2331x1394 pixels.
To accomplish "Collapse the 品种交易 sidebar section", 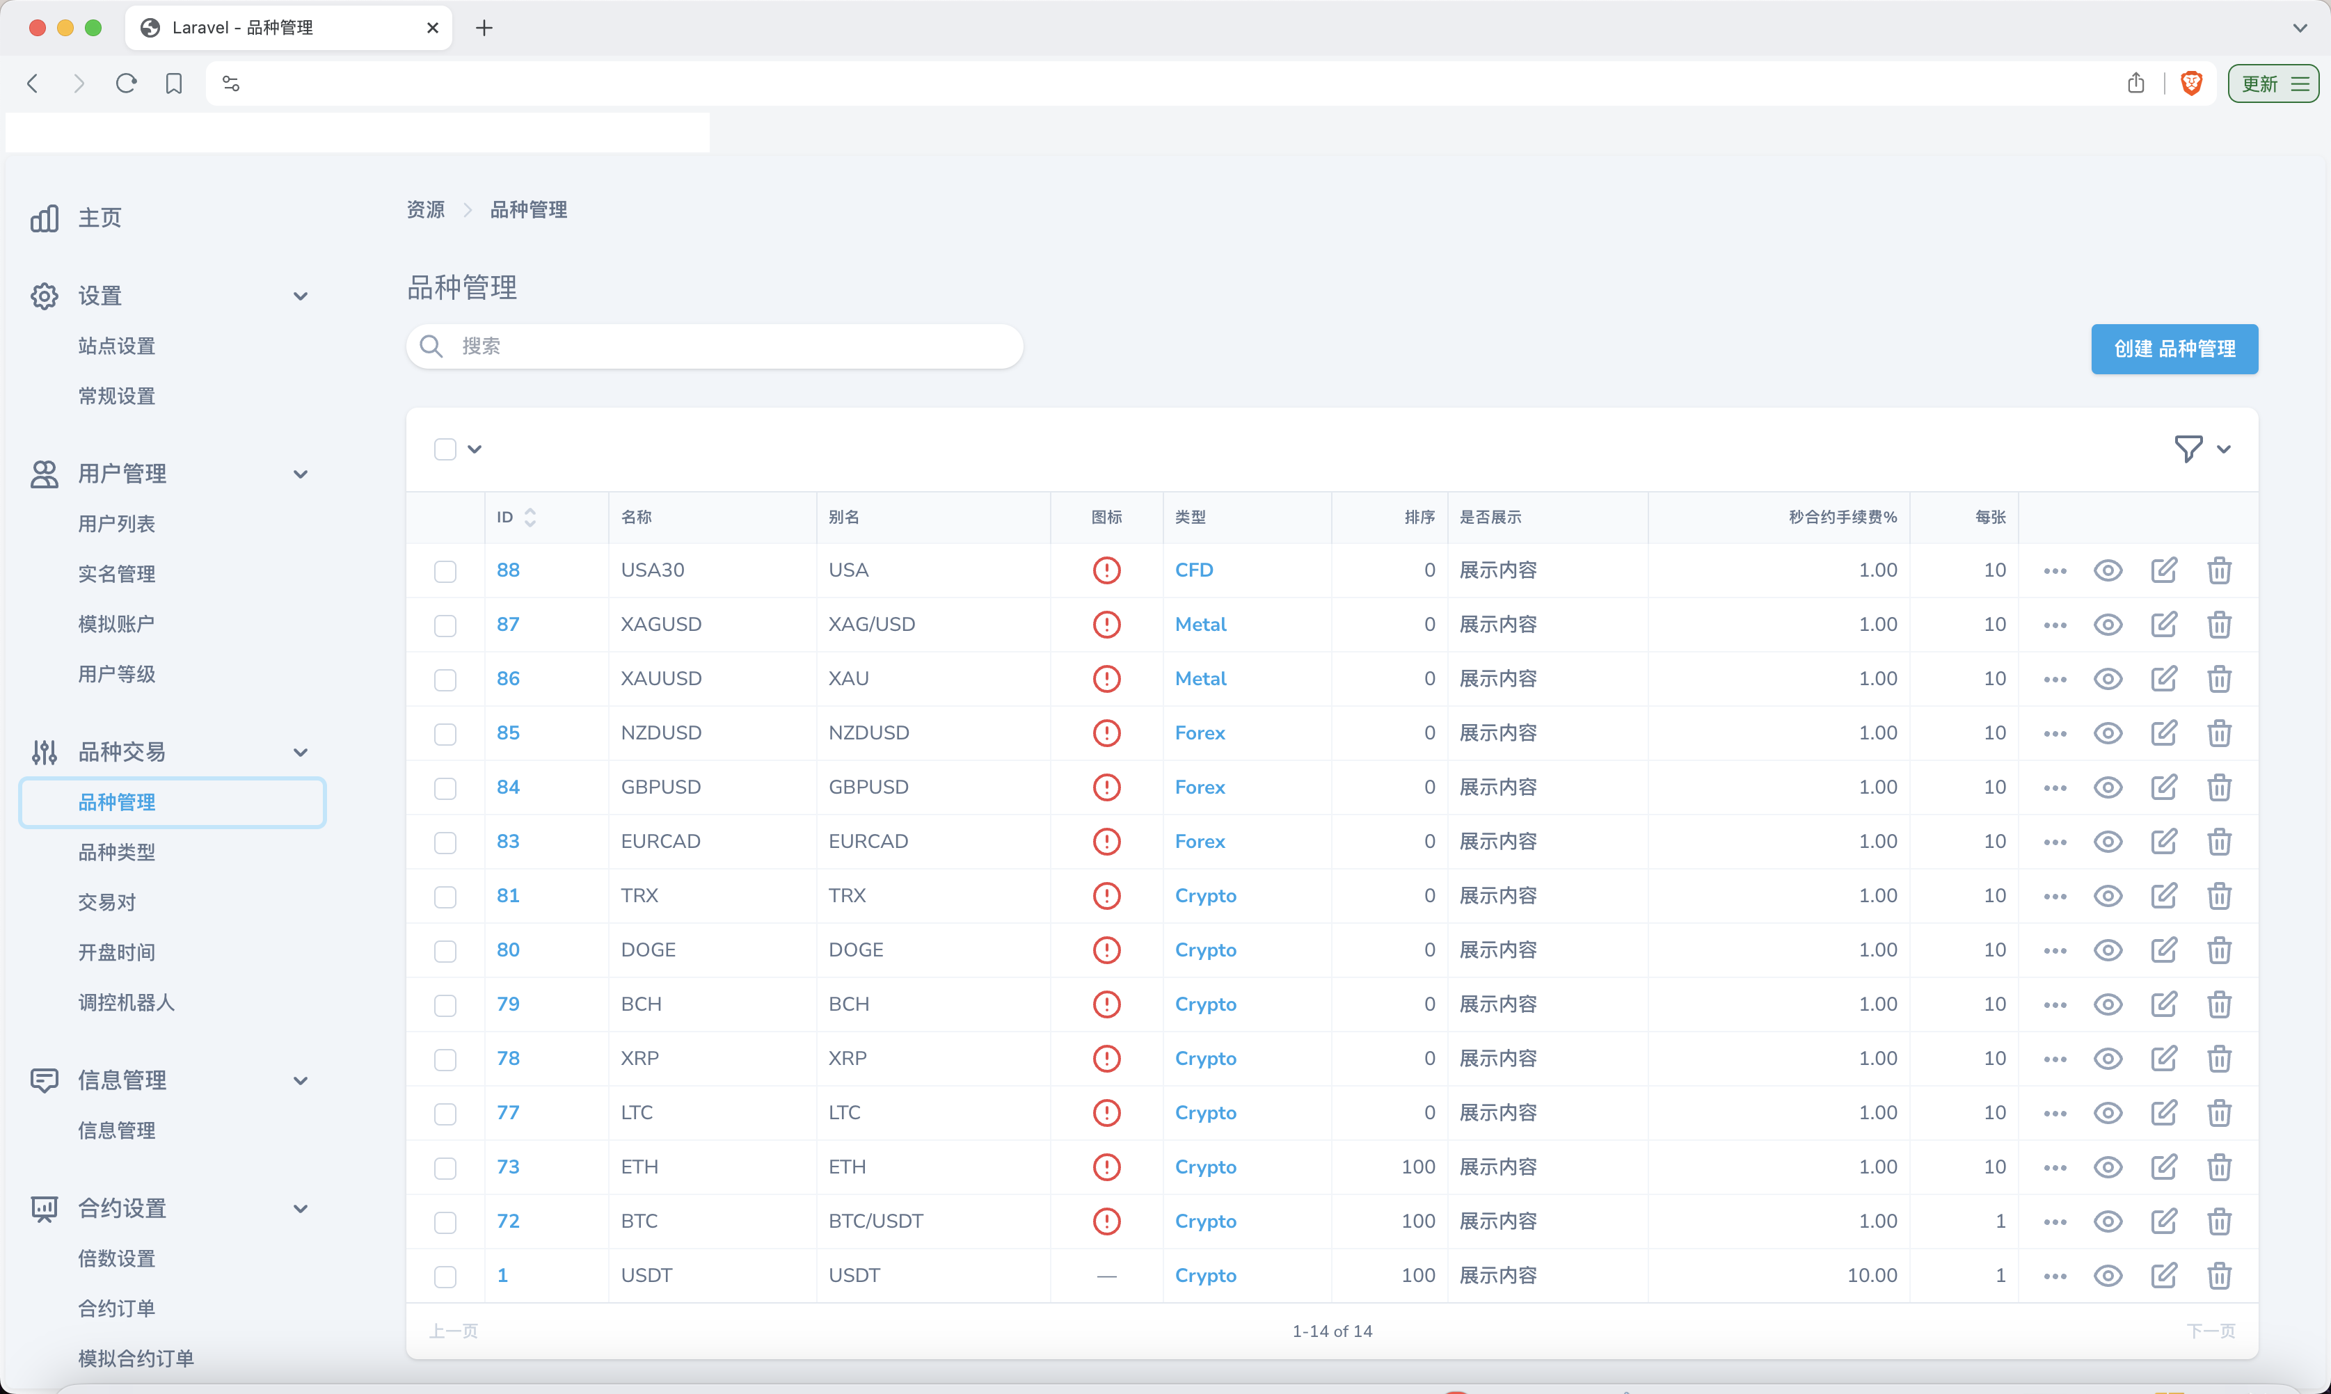I will tap(301, 753).
